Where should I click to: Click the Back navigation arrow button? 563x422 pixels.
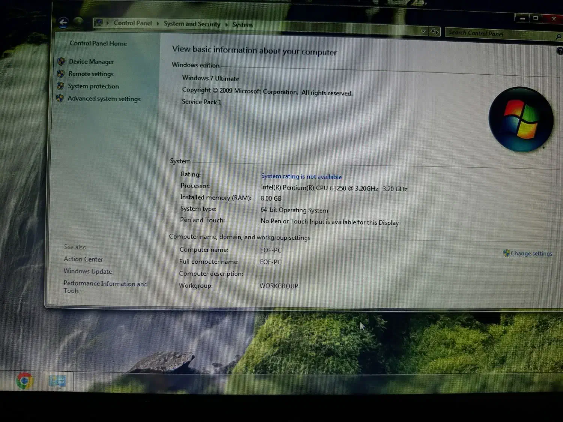[63, 23]
